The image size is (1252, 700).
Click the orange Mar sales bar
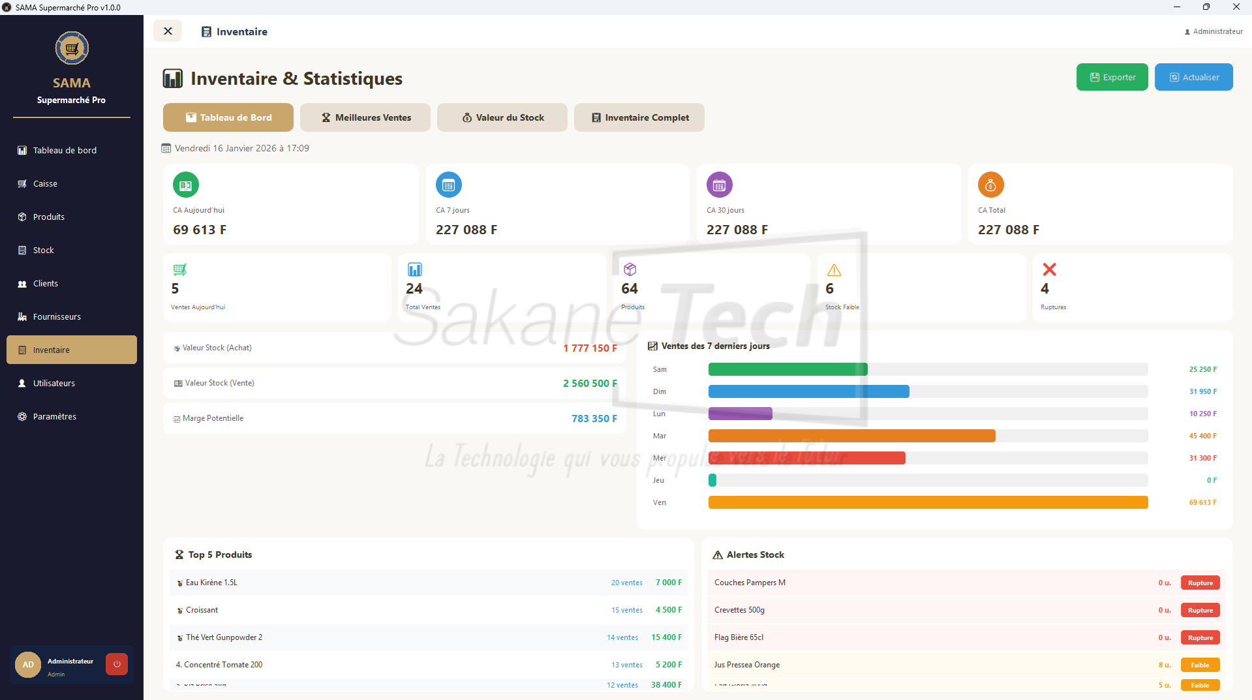(852, 436)
